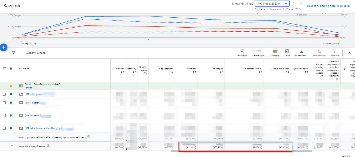Select the ITF Performance Max Shopping checkbox
355x157 pixels.
[x=5, y=128]
